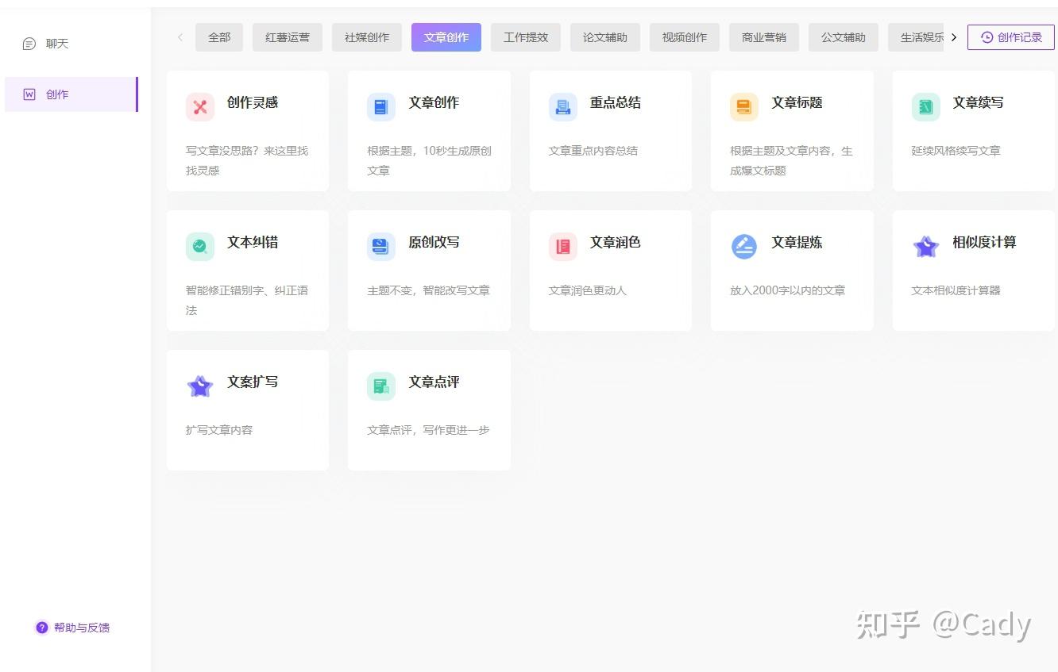Click the 文章创作 card's blue document icon
The height and width of the screenshot is (672, 1058).
point(381,107)
